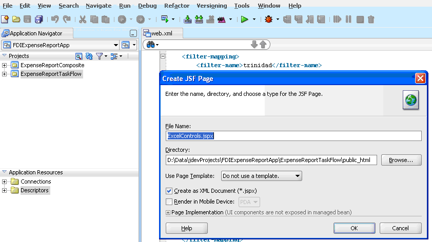Click the Projects search properties icon
Image resolution: width=432 pixels, height=242 pixels.
(x=79, y=56)
